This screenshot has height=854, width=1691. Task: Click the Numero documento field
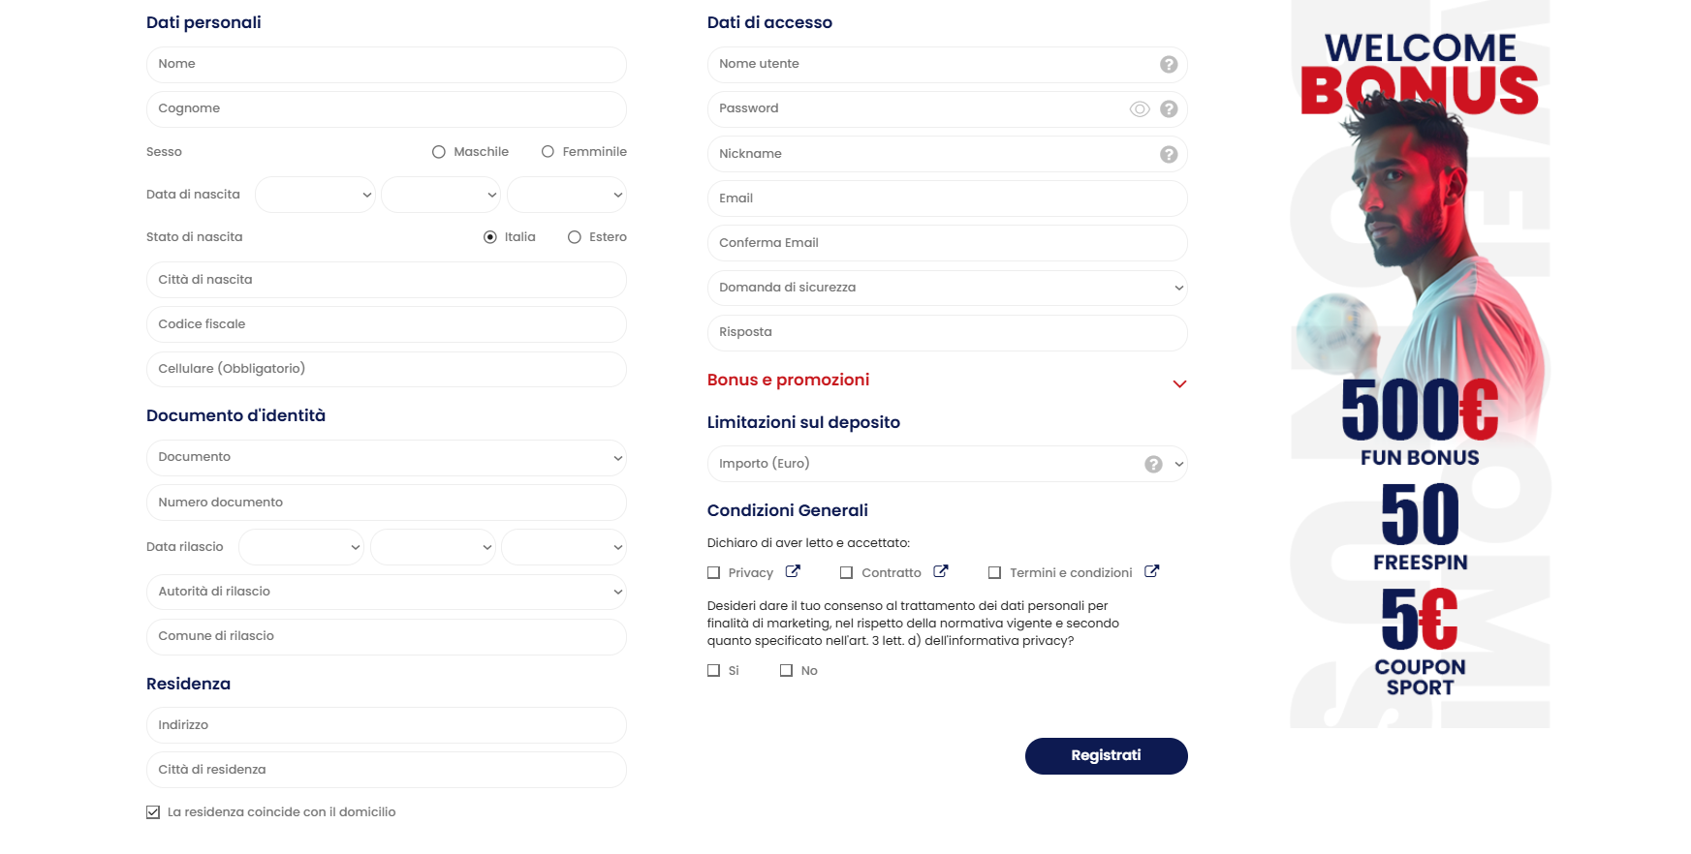pos(387,503)
